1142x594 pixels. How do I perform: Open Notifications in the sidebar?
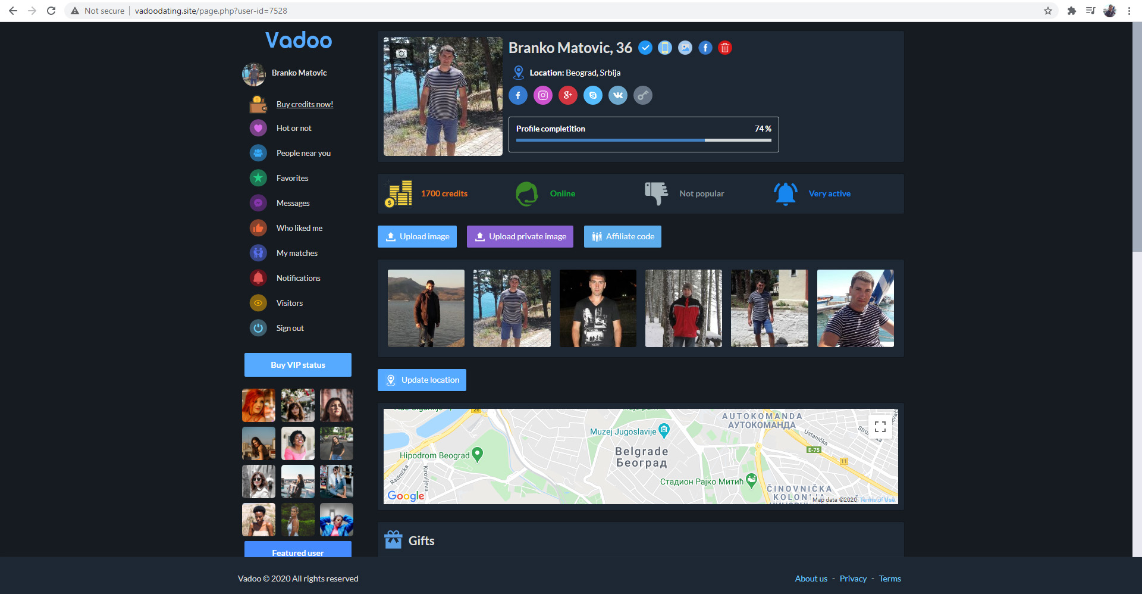coord(298,278)
